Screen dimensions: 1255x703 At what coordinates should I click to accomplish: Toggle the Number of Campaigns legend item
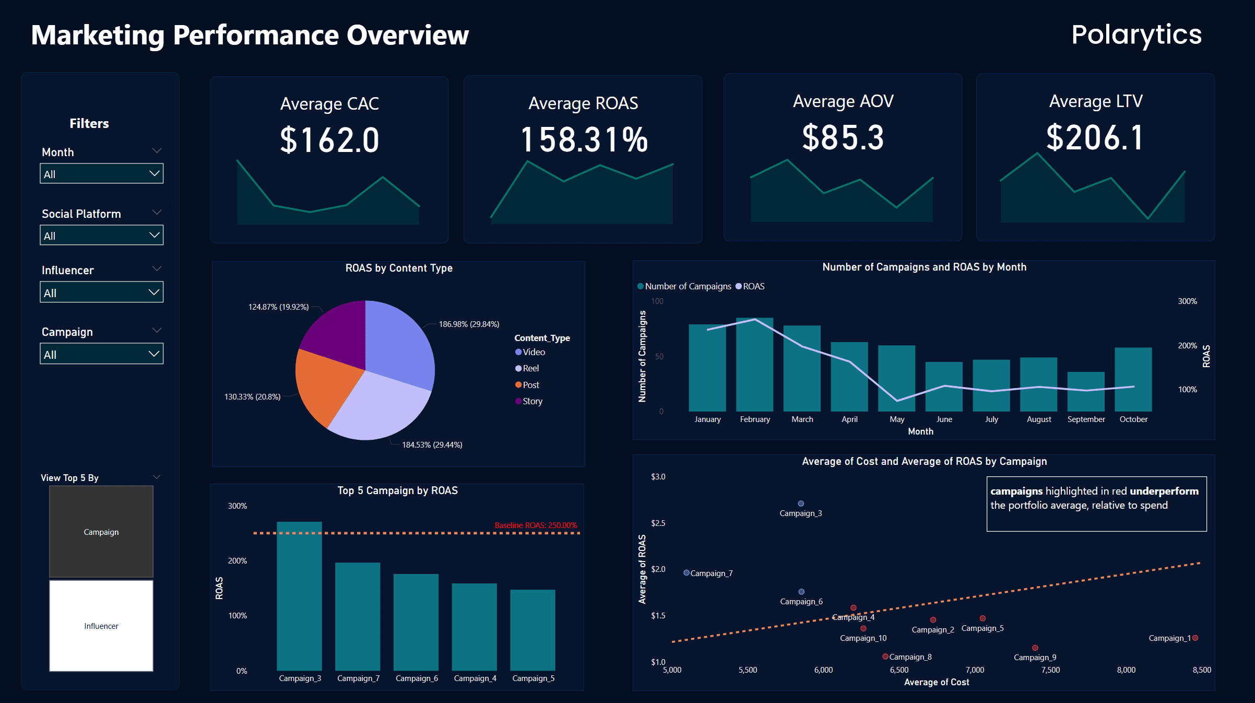click(x=684, y=286)
